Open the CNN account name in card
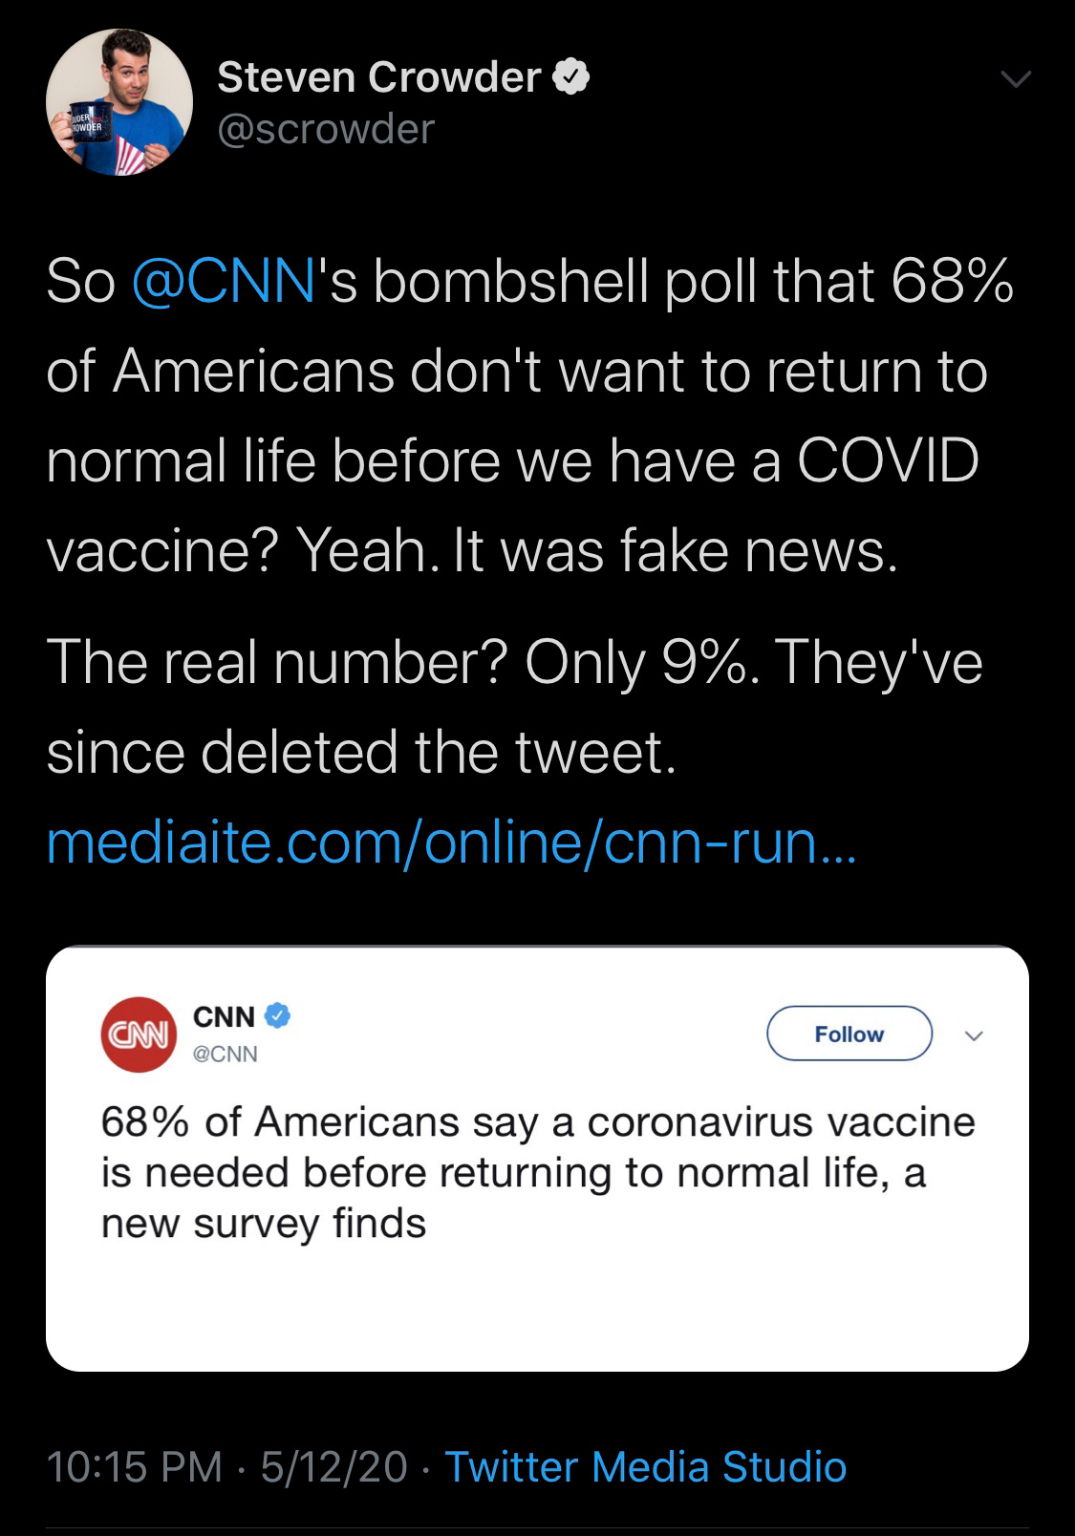Image resolution: width=1075 pixels, height=1536 pixels. point(225,1017)
